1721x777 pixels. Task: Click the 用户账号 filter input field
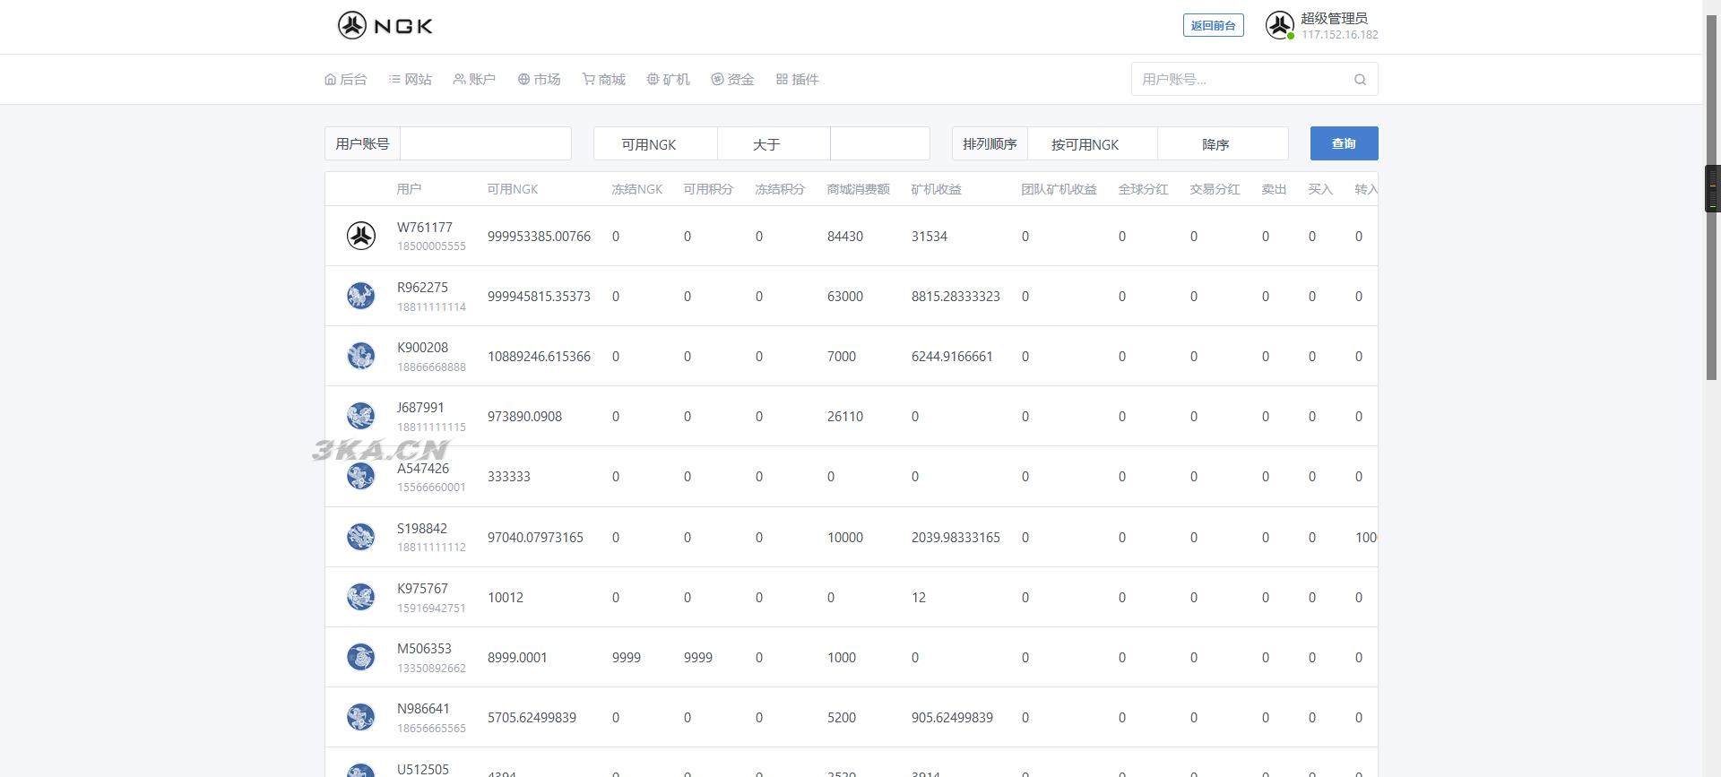(x=485, y=143)
